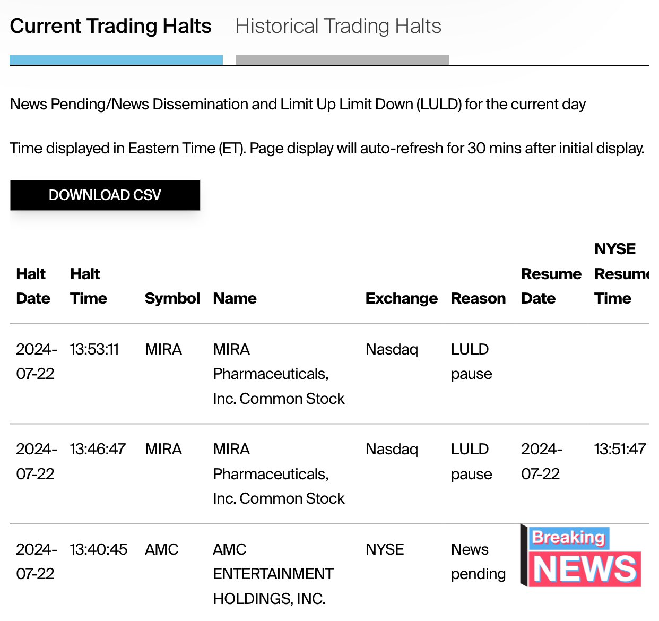659x621 pixels.
Task: Click the Reason column header
Action: (x=478, y=298)
